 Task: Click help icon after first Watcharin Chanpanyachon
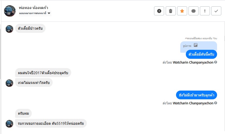[x=216, y=62]
